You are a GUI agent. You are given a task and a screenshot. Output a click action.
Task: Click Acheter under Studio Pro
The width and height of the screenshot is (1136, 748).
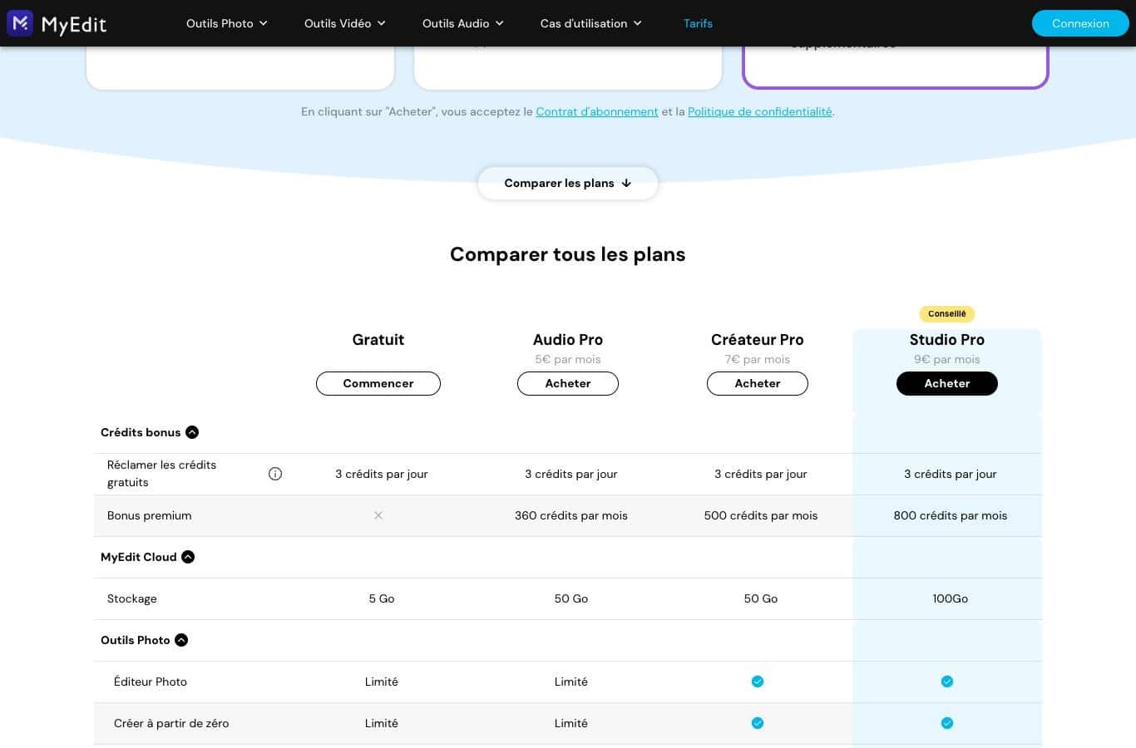tap(947, 383)
